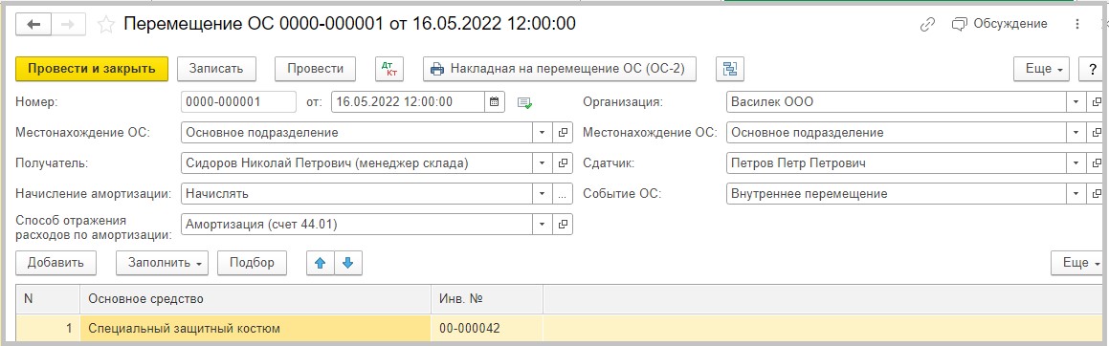Click the Номер input field
This screenshot has width=1109, height=346.
coord(238,101)
